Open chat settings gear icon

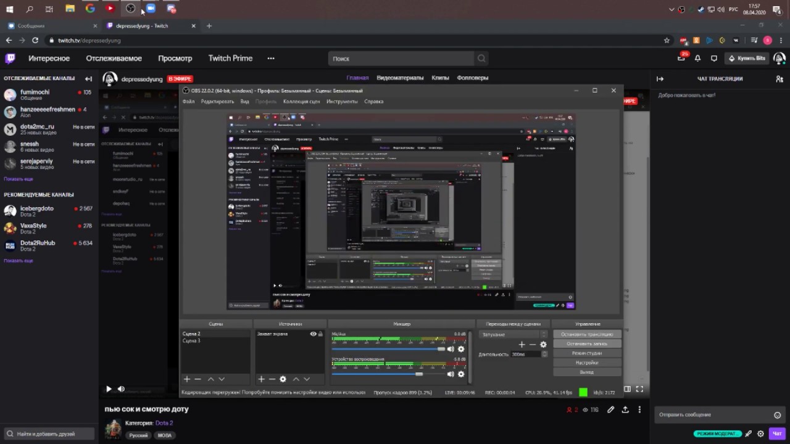[x=760, y=434]
